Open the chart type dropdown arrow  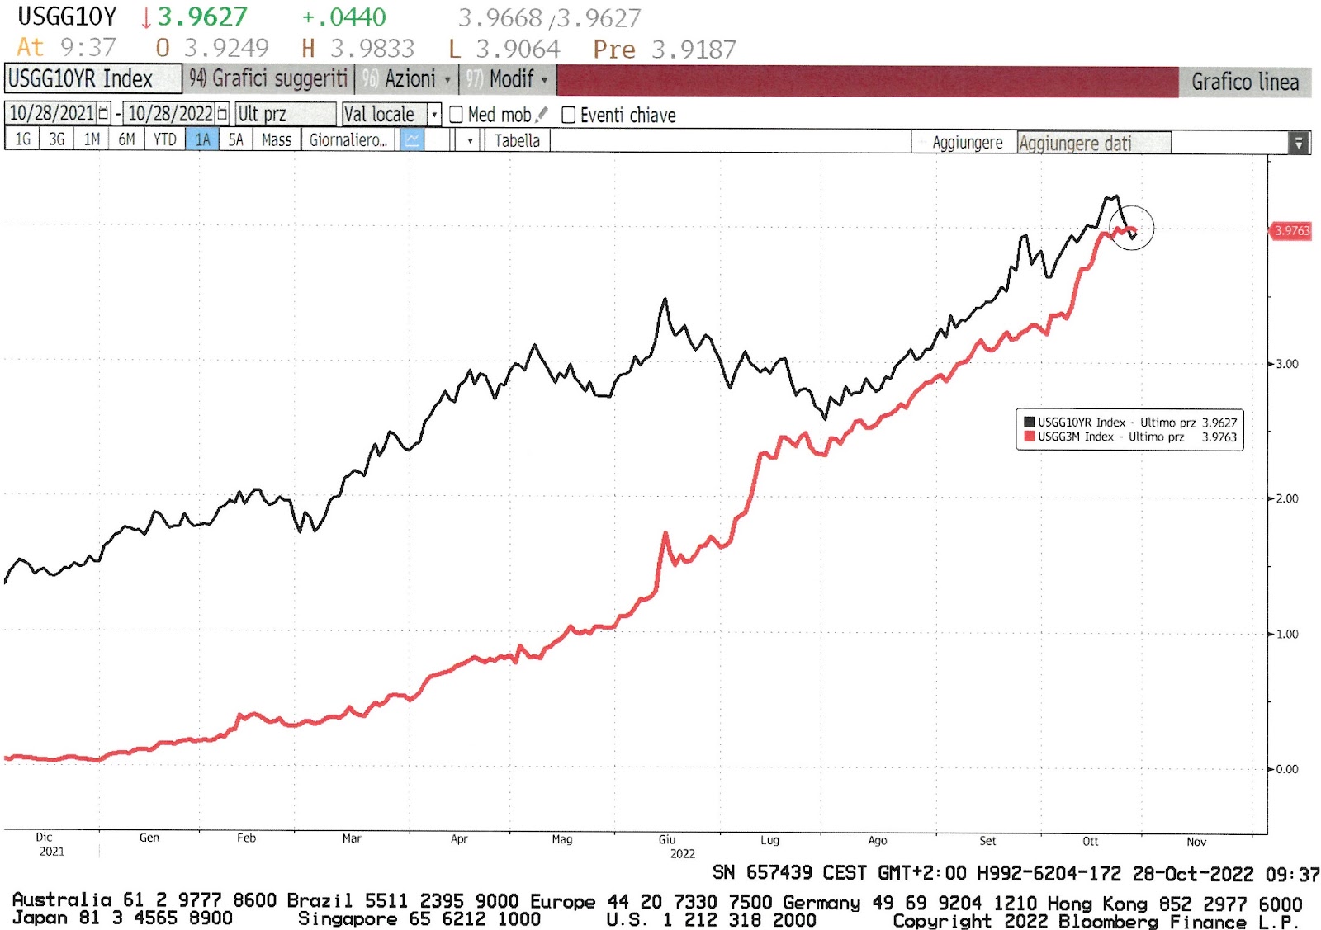point(470,140)
